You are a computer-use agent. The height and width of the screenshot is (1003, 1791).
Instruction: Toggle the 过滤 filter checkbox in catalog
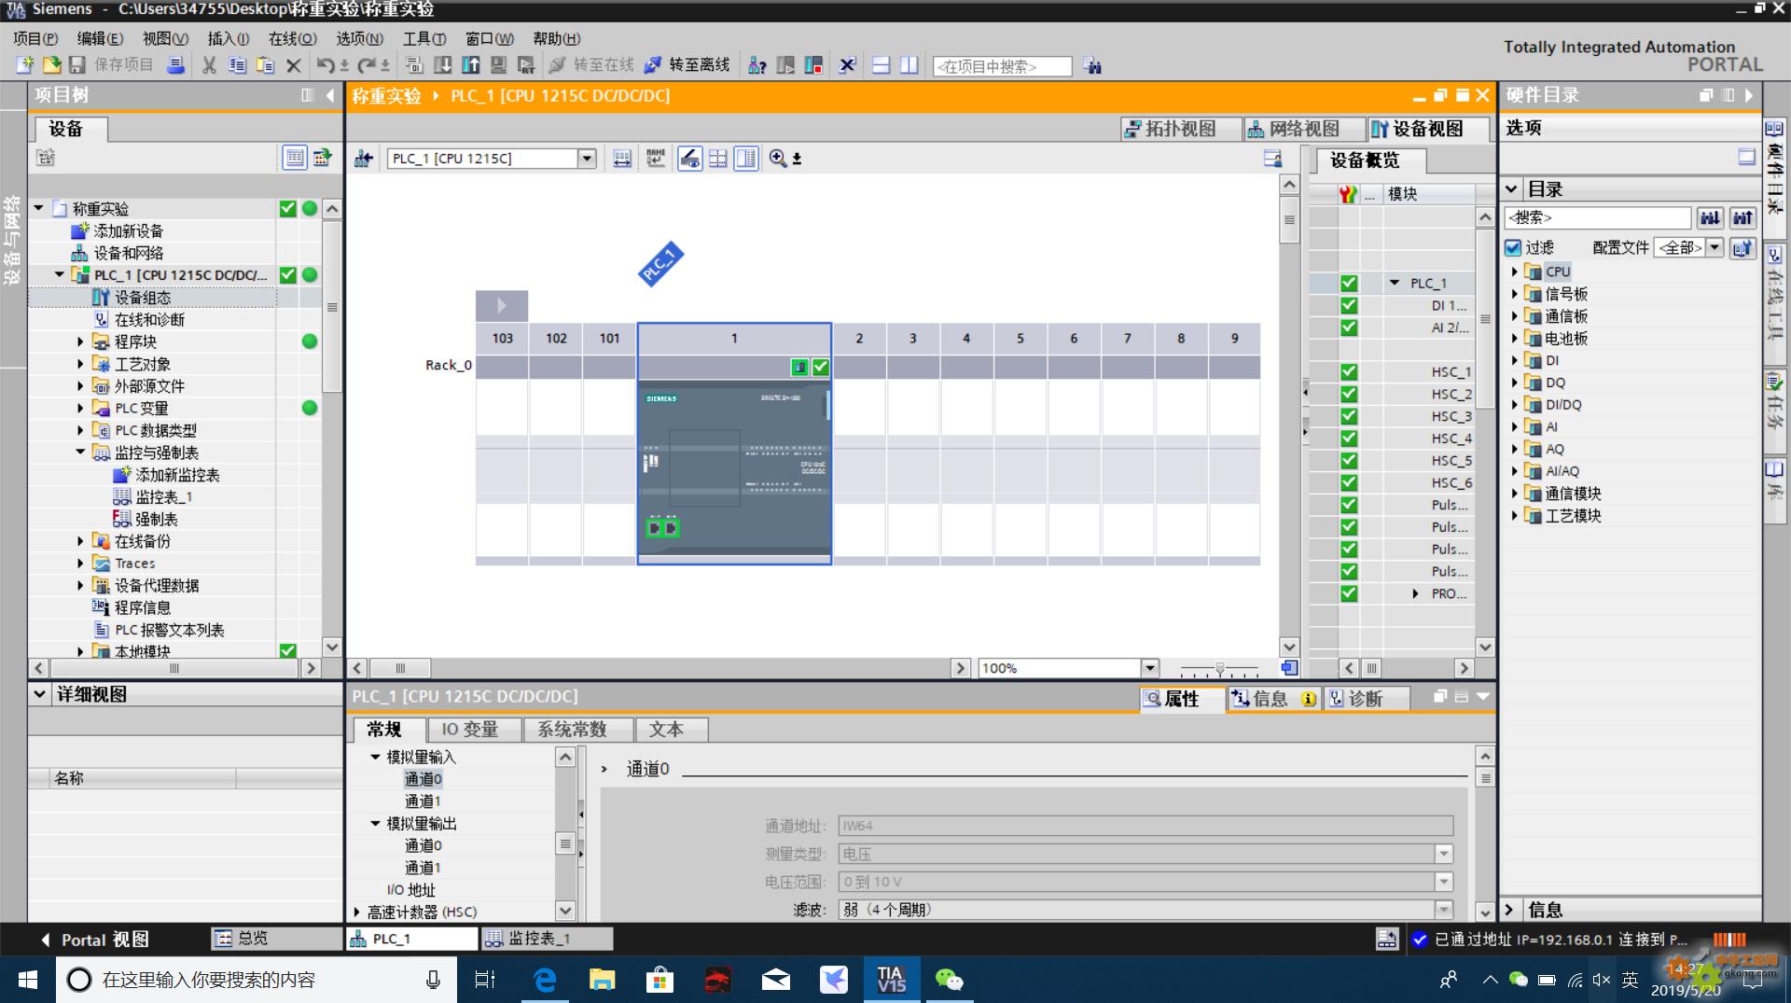click(1513, 247)
